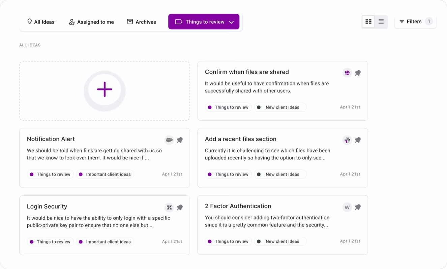Click the filter lines icon next to Filters
The image size is (447, 269).
[x=402, y=22]
